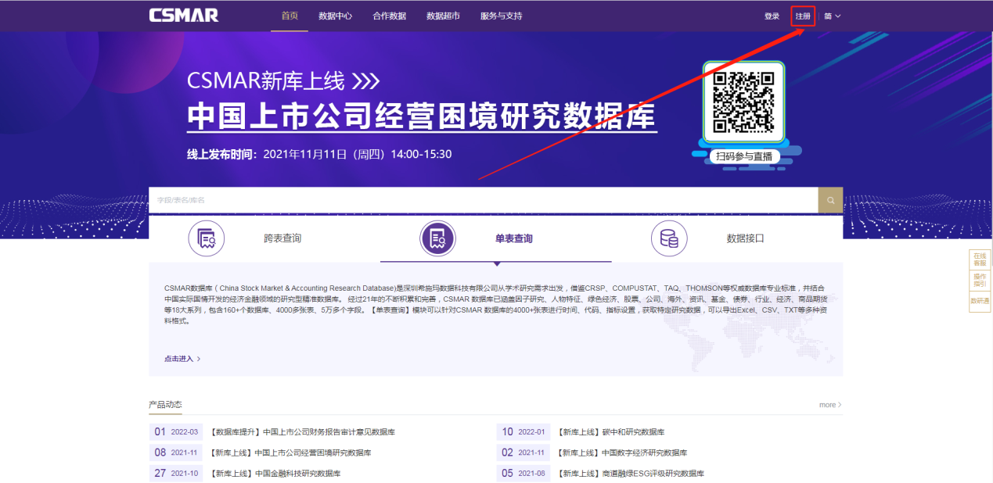Image resolution: width=993 pixels, height=483 pixels.
Task: Click the 注册 register link
Action: pos(803,16)
